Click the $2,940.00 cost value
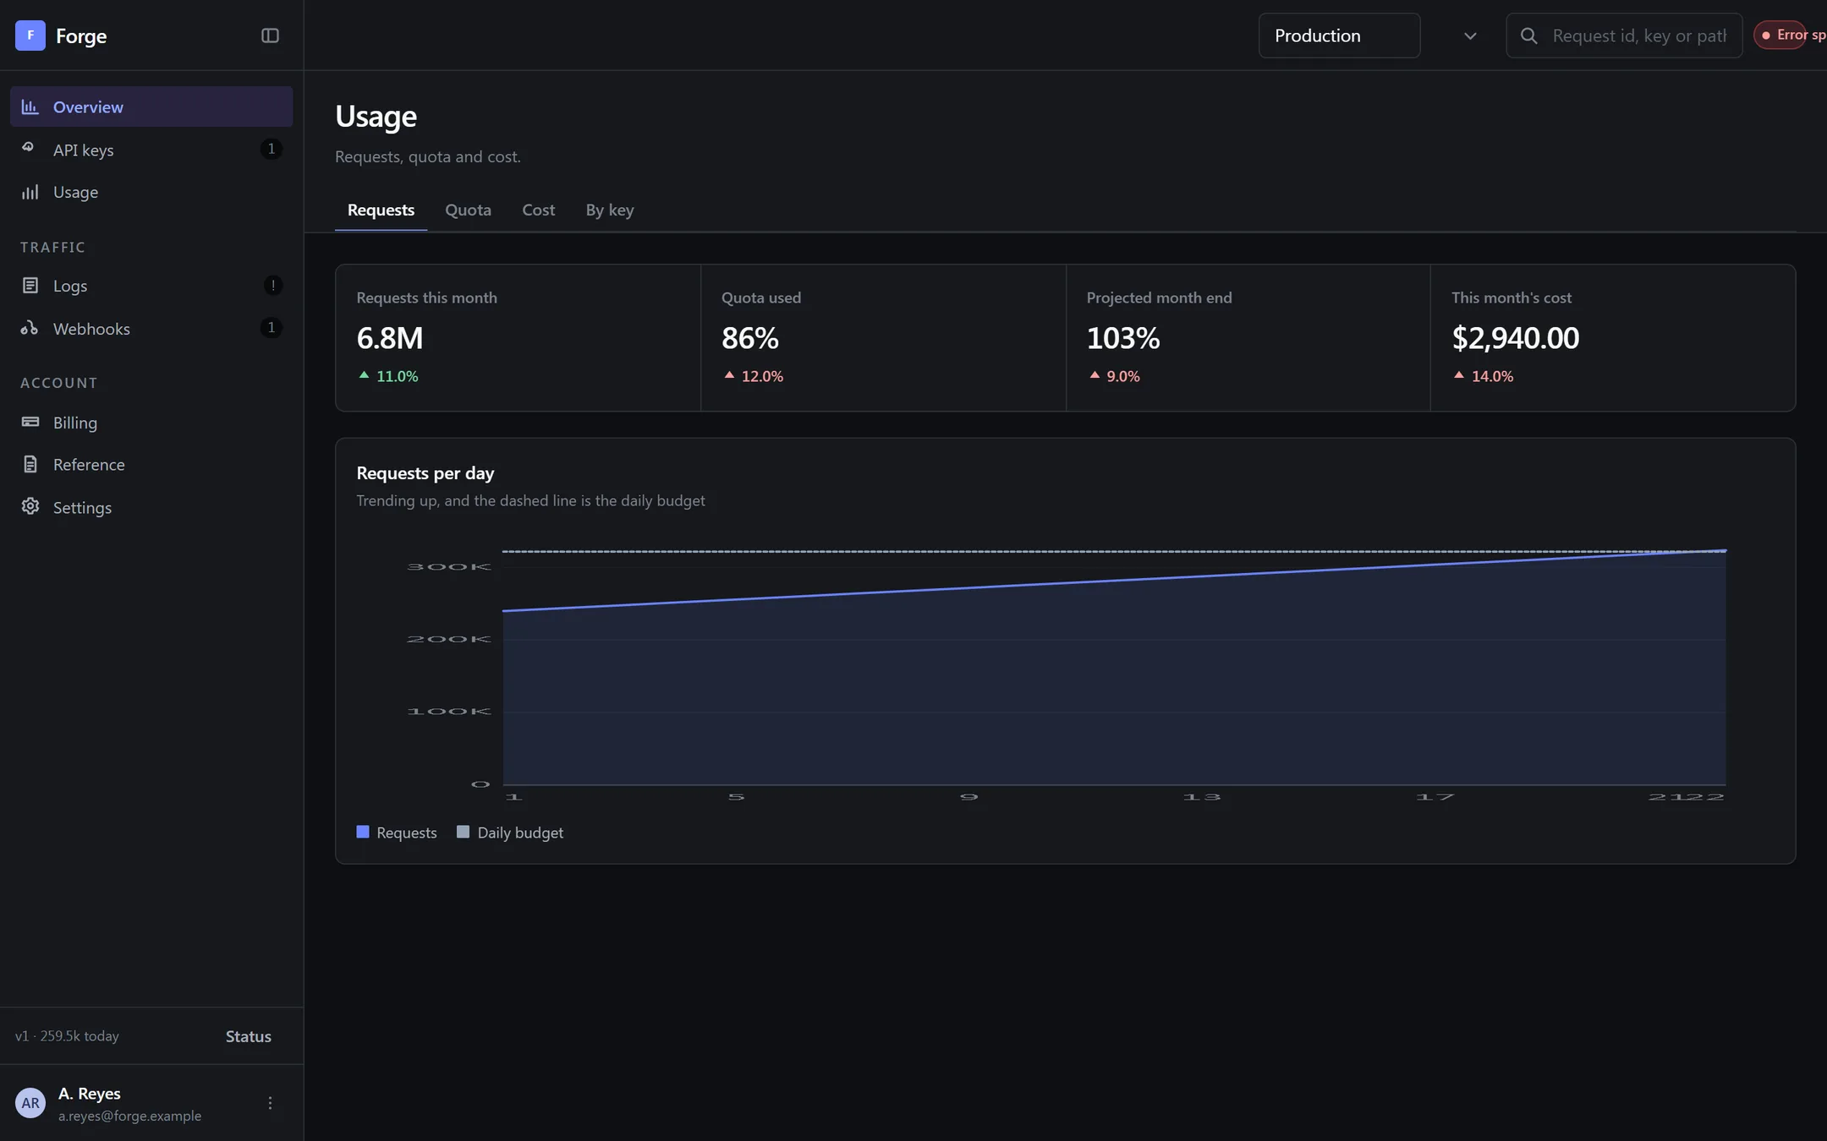Screen dimensions: 1827x1141 point(1515,338)
